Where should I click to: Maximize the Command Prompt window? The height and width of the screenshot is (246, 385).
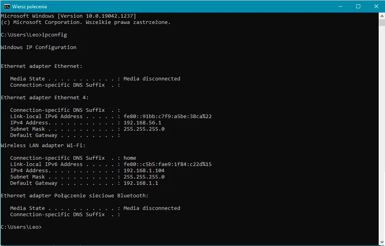click(358, 6)
